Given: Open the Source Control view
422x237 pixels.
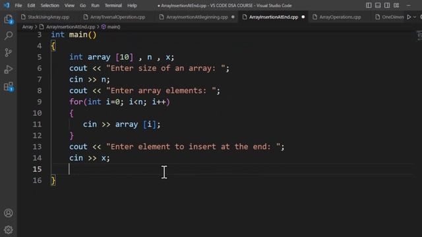Looking at the screenshot, I should point(9,53).
